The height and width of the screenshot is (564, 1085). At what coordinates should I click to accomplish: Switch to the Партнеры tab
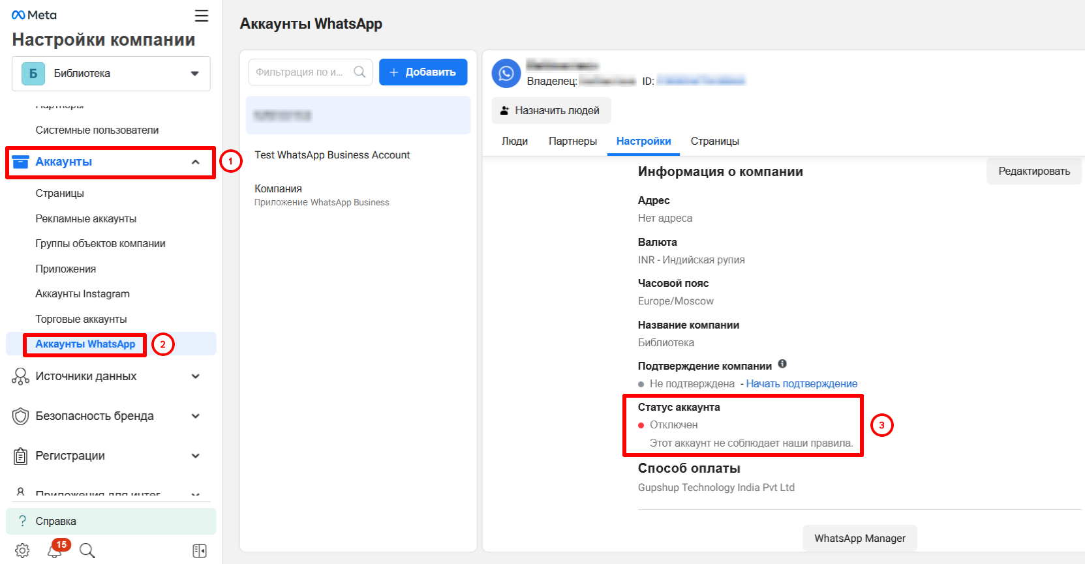[572, 141]
